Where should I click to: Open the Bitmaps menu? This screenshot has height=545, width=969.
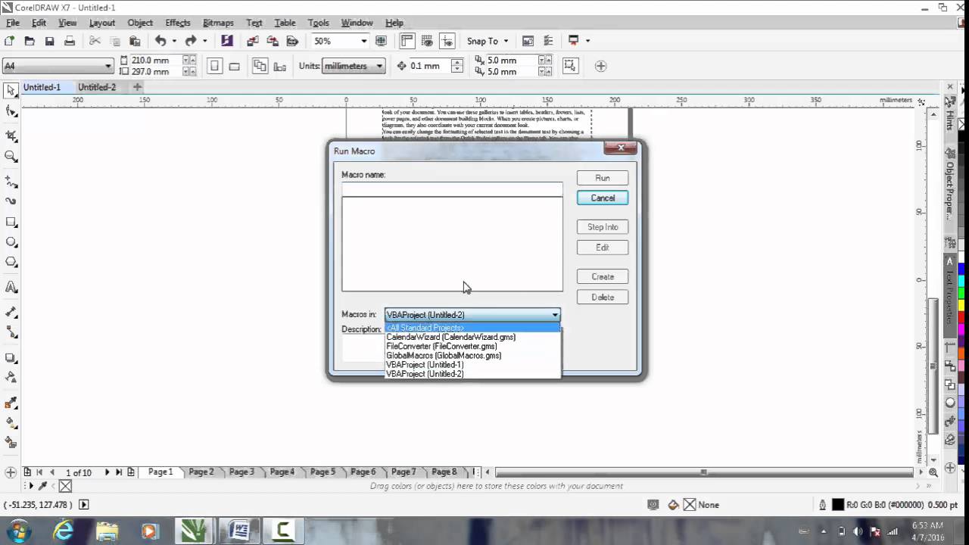click(218, 23)
